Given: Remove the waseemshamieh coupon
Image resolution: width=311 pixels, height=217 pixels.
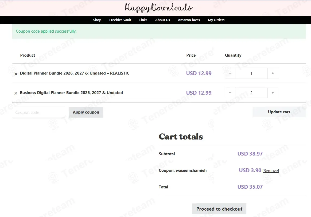Looking at the screenshot, I should pos(271,170).
